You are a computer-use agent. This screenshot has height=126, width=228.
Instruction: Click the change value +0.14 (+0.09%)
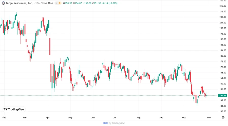click(x=110, y=3)
